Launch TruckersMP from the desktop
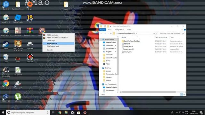The width and height of the screenshot is (205, 115). pos(18,84)
